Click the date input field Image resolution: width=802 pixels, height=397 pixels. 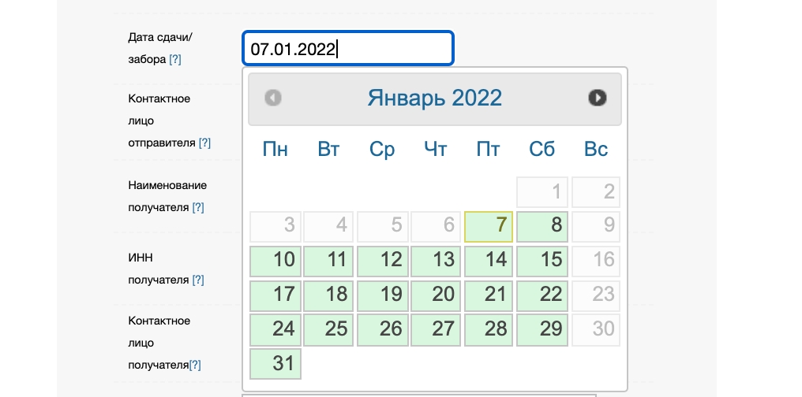click(x=347, y=49)
